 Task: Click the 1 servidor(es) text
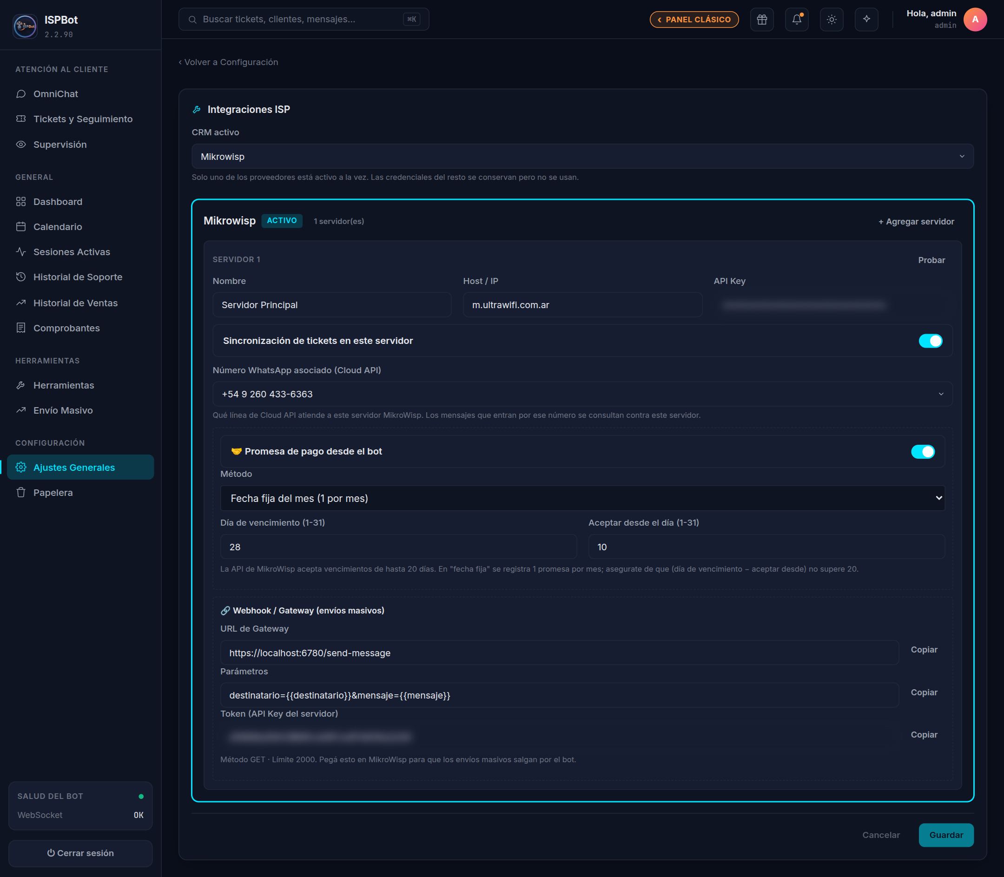click(338, 222)
